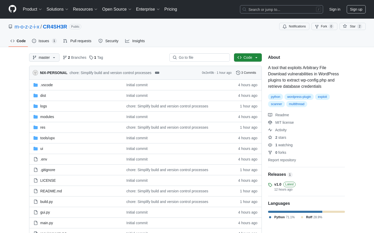Image resolution: width=374 pixels, height=233 pixels.
Task: Click the README.md file icon
Action: click(x=36, y=191)
